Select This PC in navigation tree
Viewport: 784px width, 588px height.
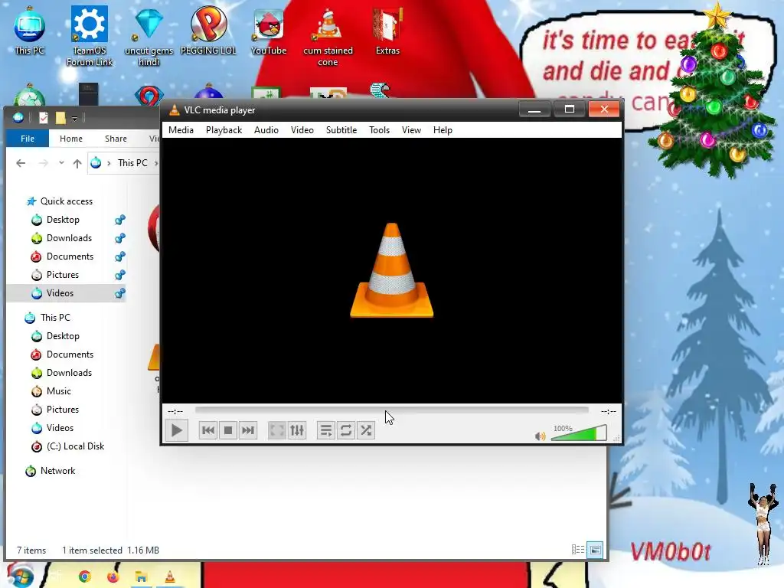pyautogui.click(x=55, y=318)
